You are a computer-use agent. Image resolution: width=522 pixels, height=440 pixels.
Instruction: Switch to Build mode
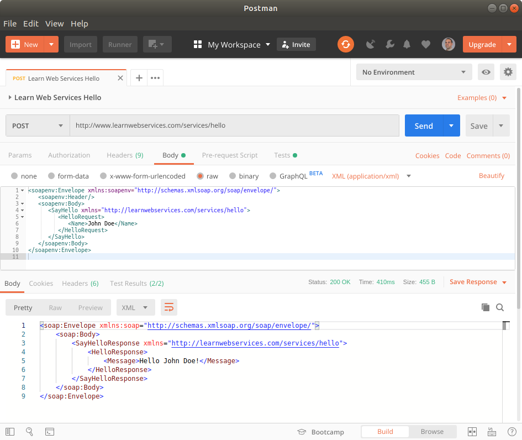coord(385,432)
